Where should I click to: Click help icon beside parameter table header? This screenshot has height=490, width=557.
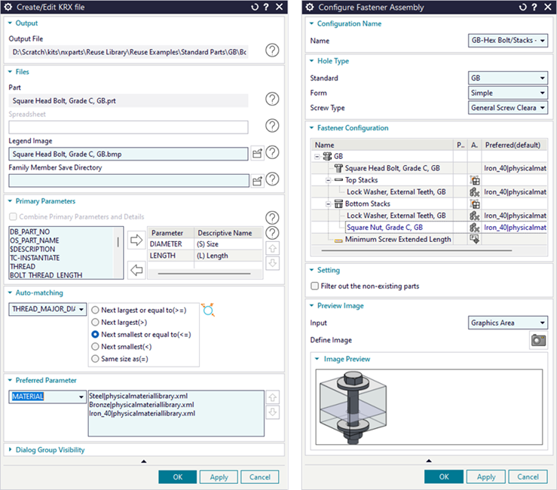(272, 233)
